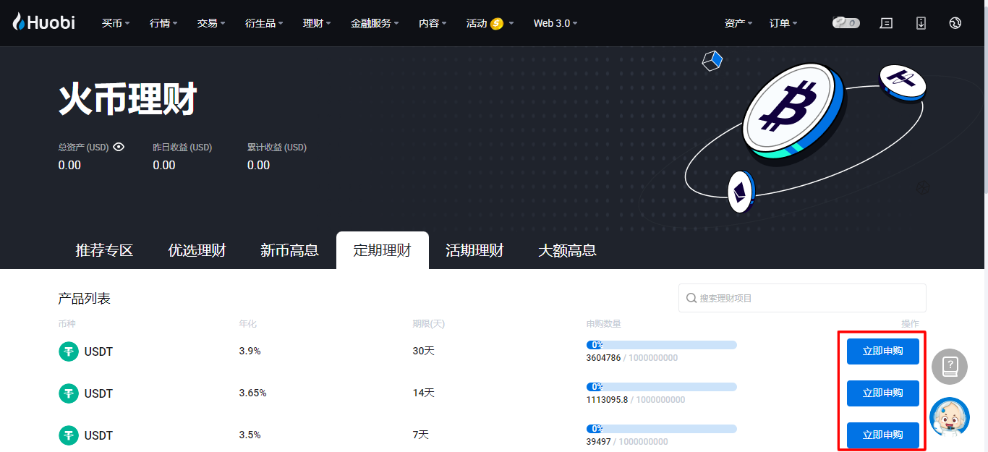
Task: Click 立即申购 for 30天 USDT product
Action: pos(883,351)
